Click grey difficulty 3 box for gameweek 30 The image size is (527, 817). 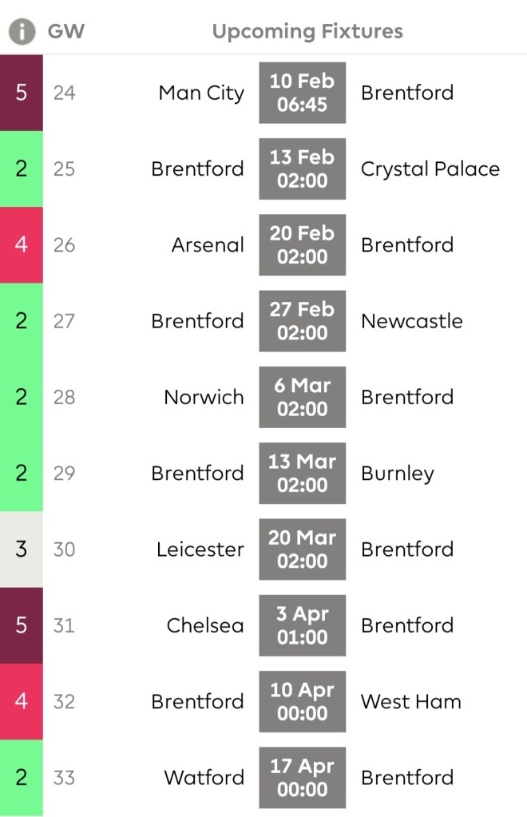pyautogui.click(x=22, y=549)
